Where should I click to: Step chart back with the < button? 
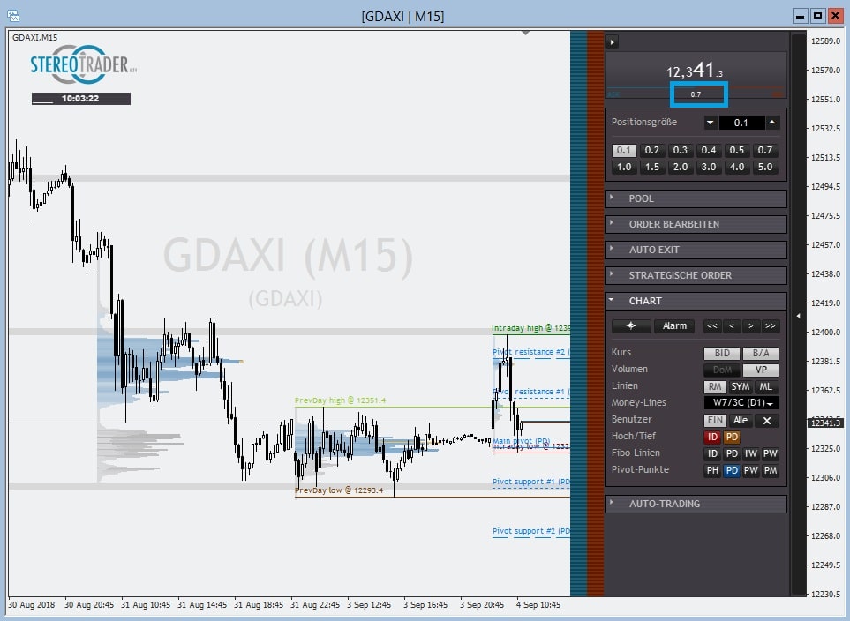point(731,326)
